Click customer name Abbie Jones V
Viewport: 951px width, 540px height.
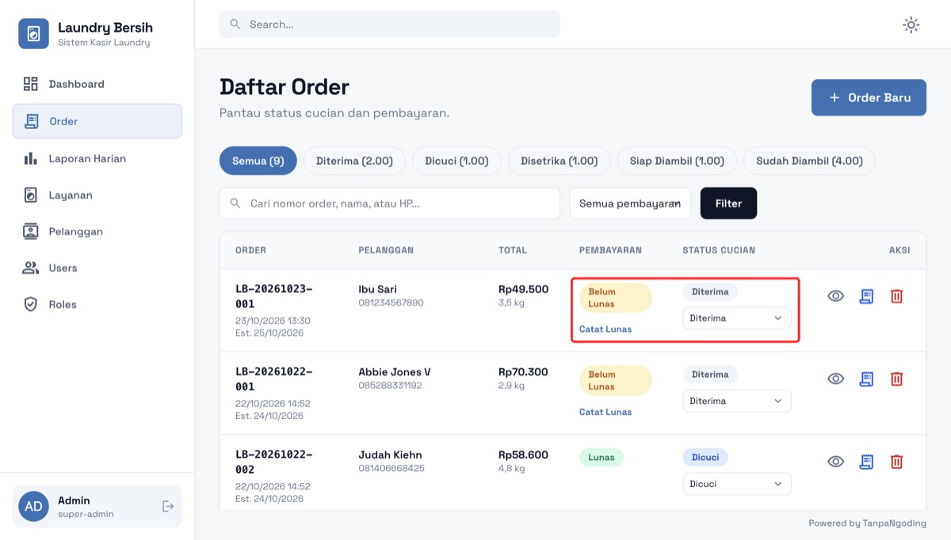pyautogui.click(x=395, y=372)
